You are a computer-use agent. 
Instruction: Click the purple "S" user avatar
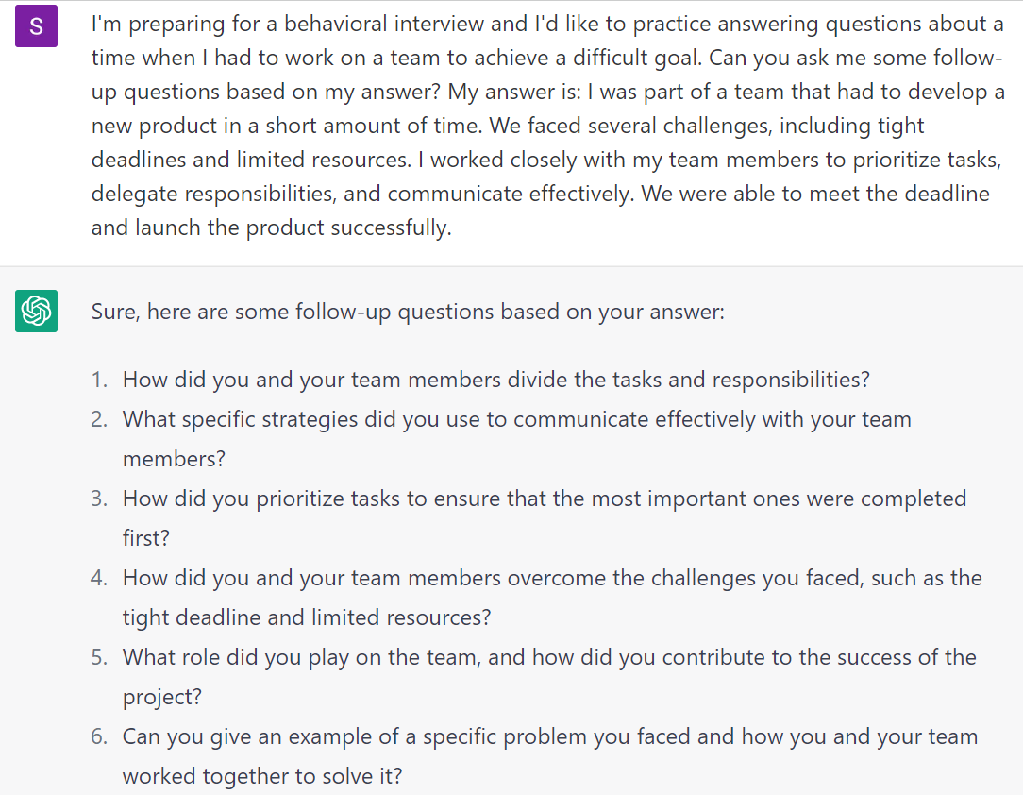36,26
